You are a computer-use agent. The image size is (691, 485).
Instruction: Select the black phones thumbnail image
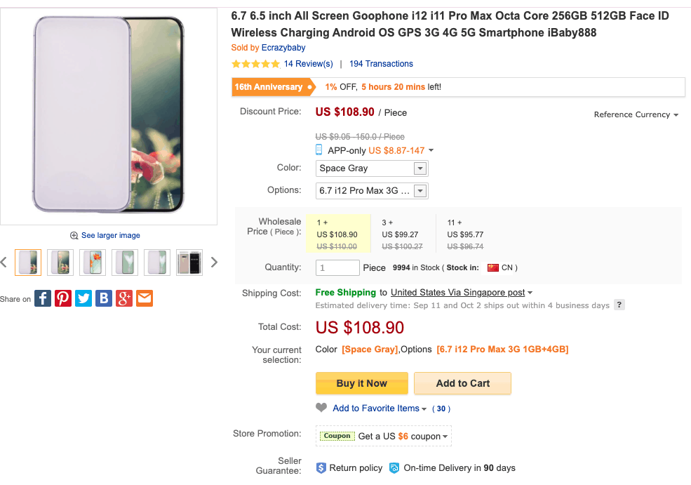tap(189, 263)
